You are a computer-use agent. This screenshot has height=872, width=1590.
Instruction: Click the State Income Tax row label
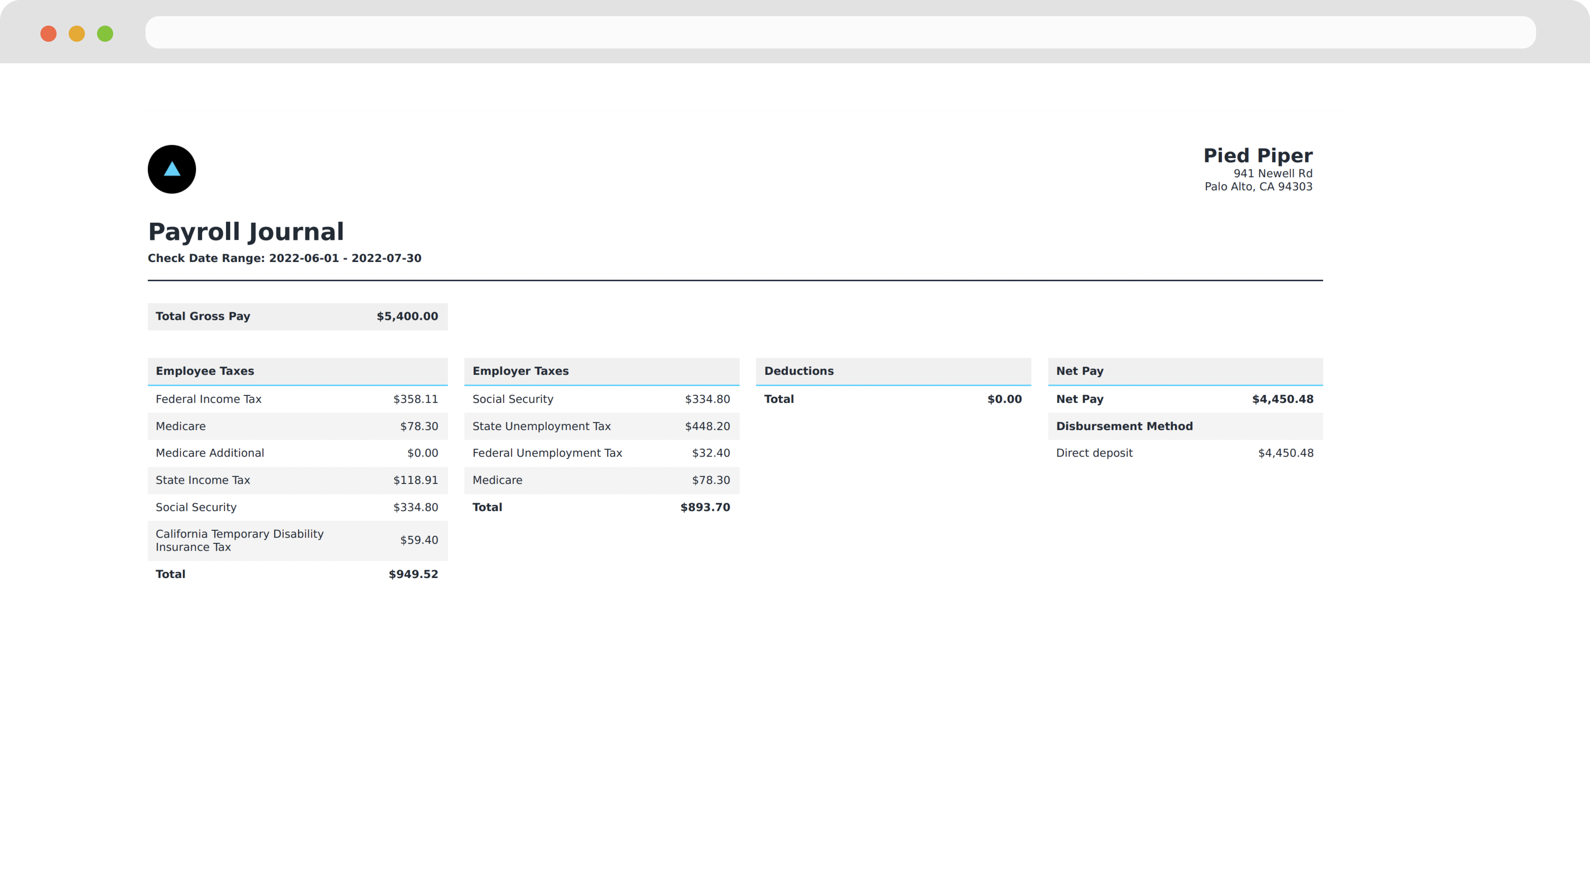(x=202, y=480)
